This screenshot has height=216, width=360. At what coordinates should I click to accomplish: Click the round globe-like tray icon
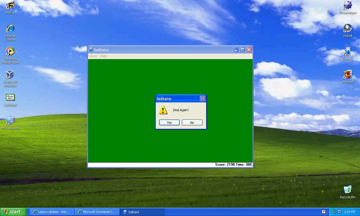(x=339, y=212)
